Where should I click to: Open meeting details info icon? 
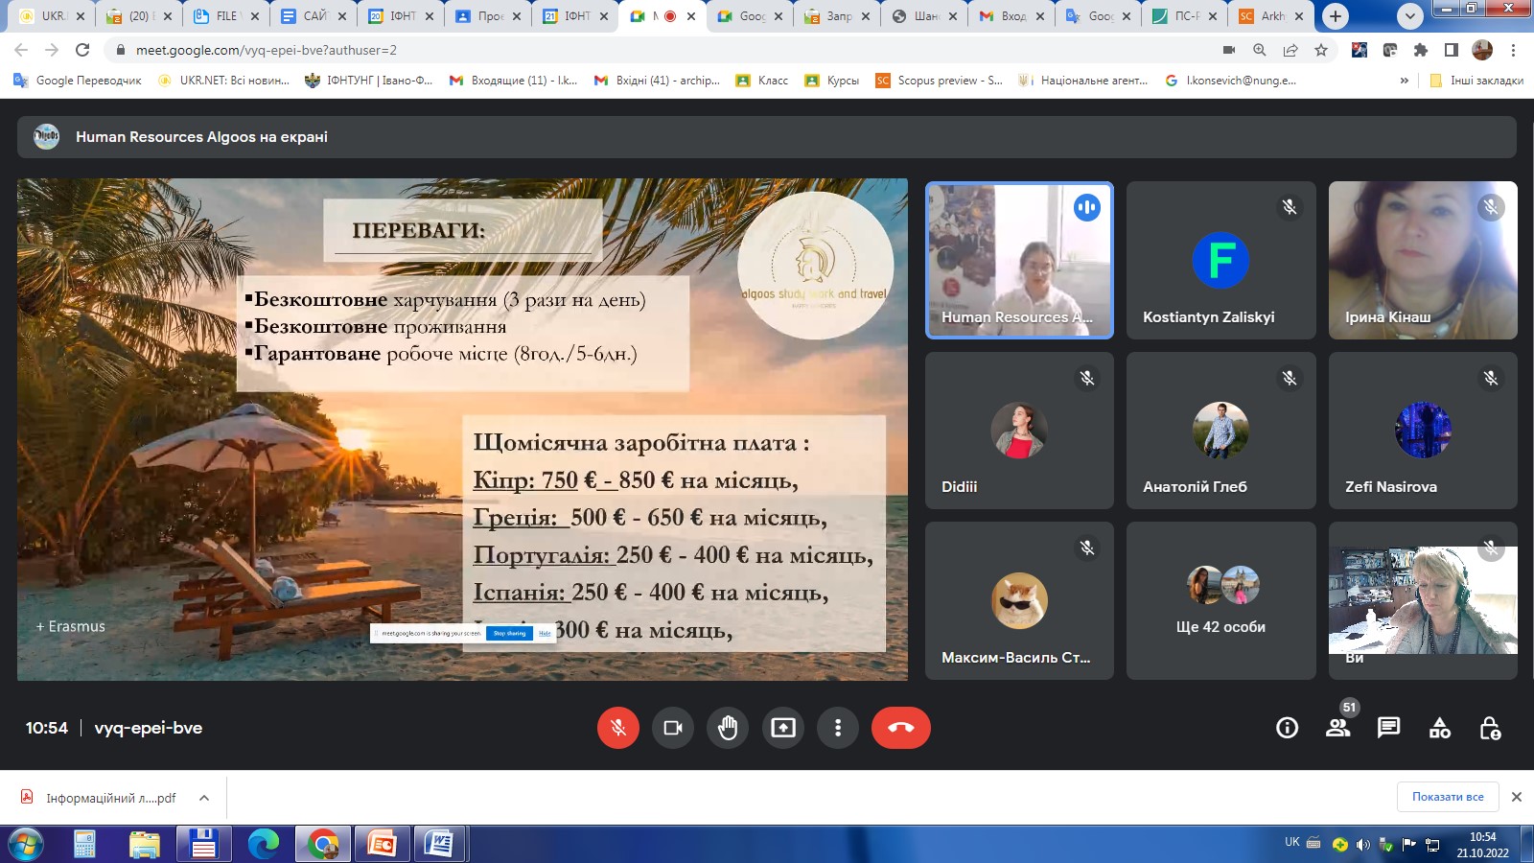[1287, 728]
